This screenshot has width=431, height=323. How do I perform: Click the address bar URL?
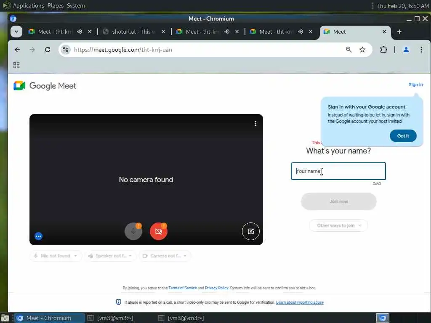point(123,50)
